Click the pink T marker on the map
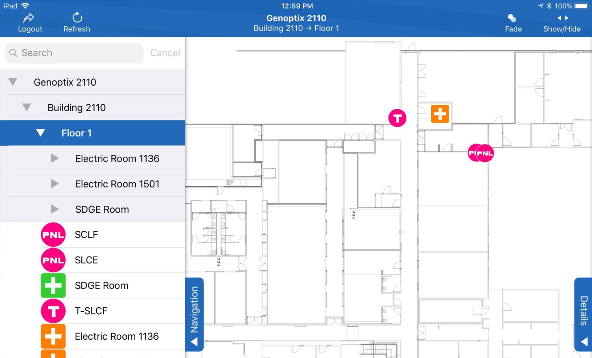The width and height of the screenshot is (592, 358). (x=397, y=118)
